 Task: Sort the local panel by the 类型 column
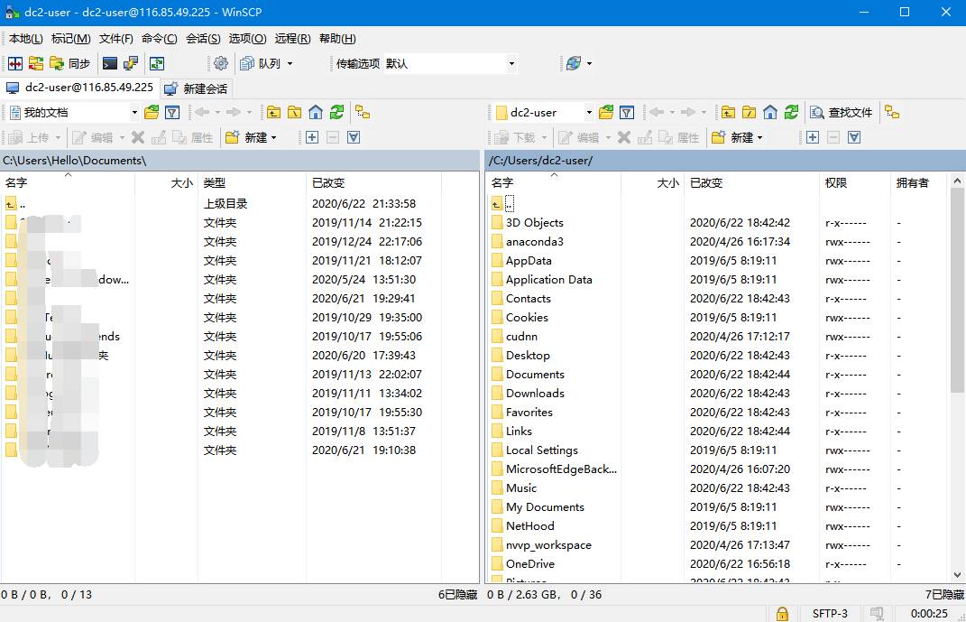(252, 182)
